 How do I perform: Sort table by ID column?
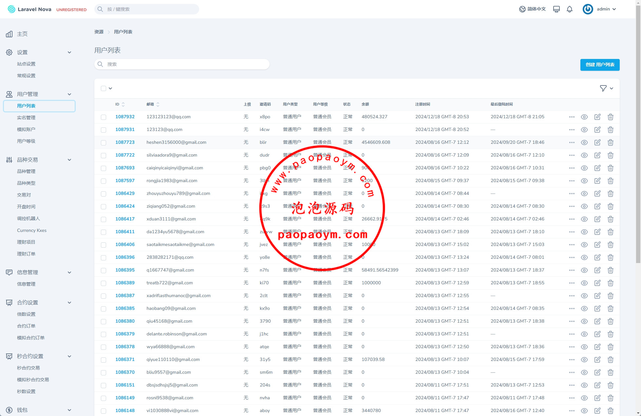120,104
